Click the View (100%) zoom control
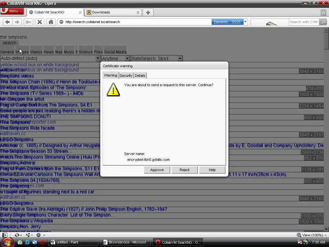 310,235
